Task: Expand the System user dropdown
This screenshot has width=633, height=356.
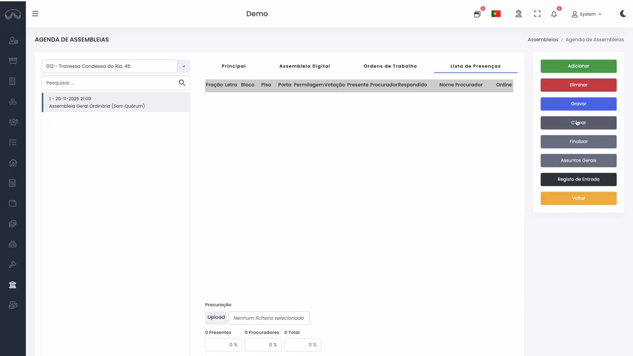Action: click(x=588, y=14)
